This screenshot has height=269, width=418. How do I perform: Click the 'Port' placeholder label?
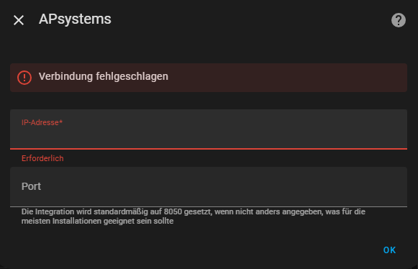(31, 186)
